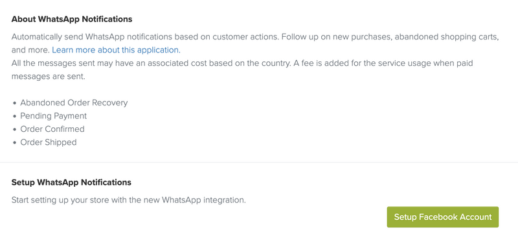
Task: Click the 'Follow up on new purchases' phrase
Action: [337, 37]
